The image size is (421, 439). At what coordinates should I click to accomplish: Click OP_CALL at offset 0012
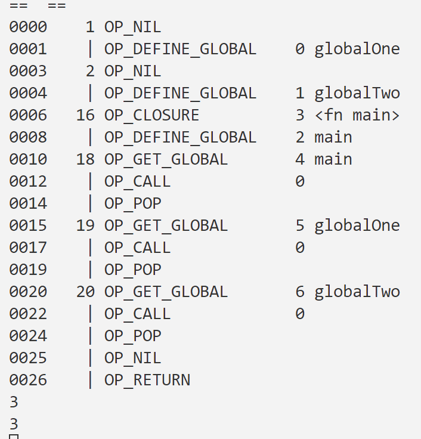coord(137,181)
